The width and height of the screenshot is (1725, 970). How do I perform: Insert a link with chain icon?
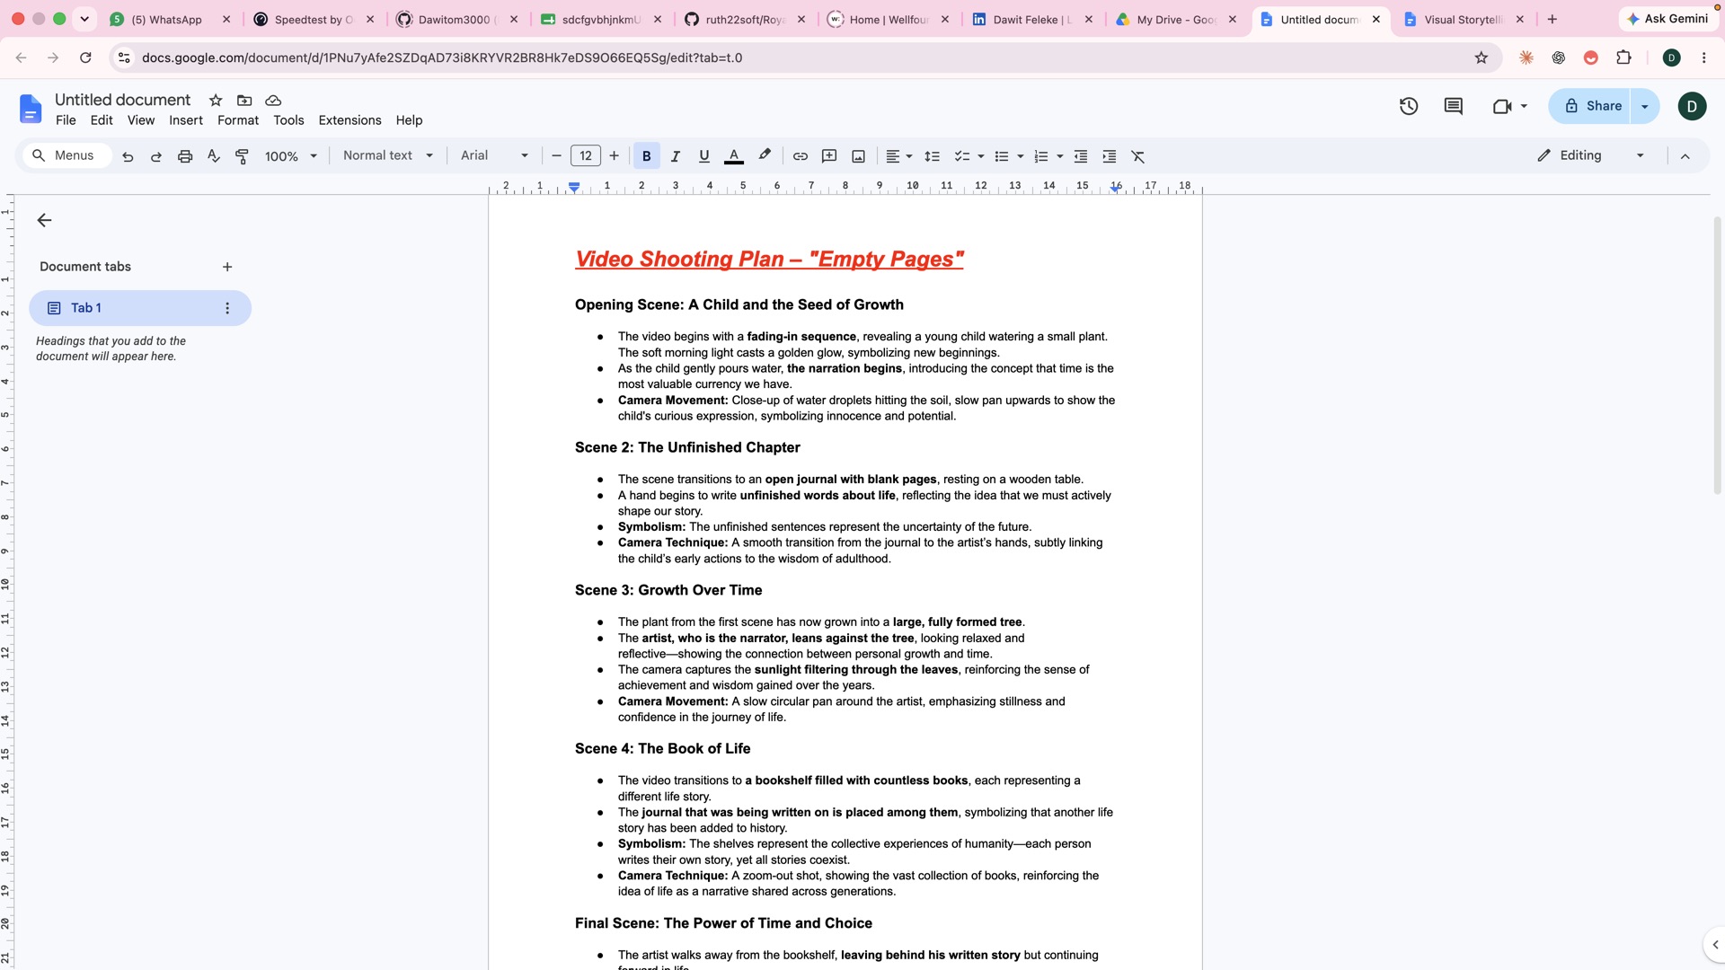[801, 156]
